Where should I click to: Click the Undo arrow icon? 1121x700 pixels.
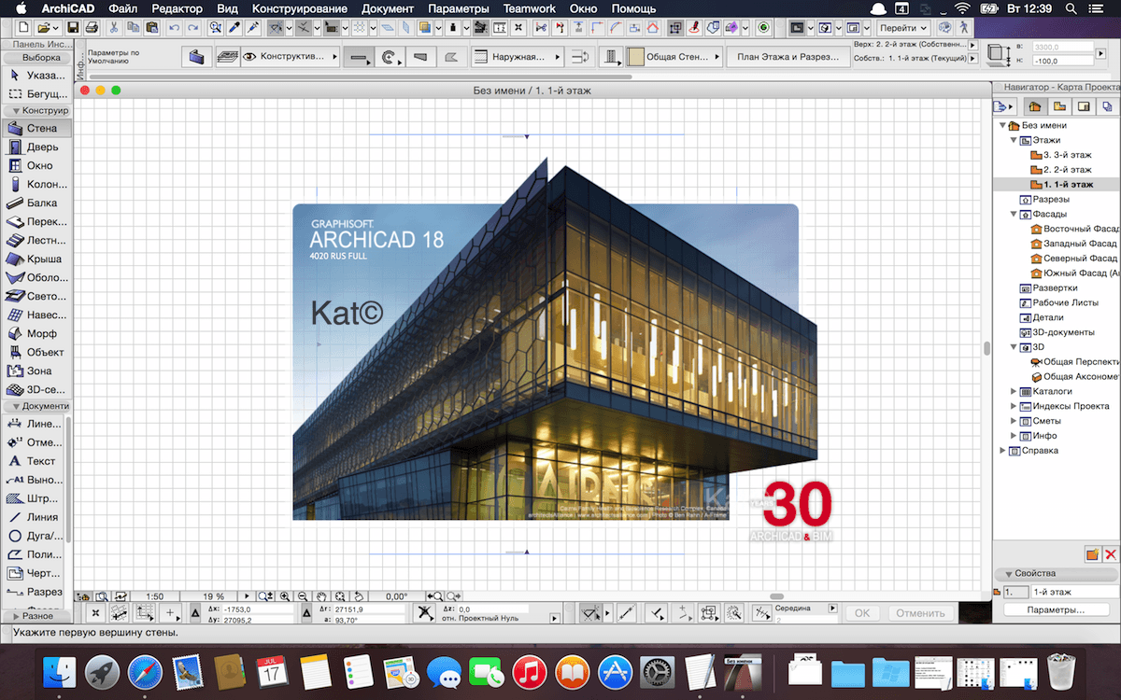[x=175, y=28]
